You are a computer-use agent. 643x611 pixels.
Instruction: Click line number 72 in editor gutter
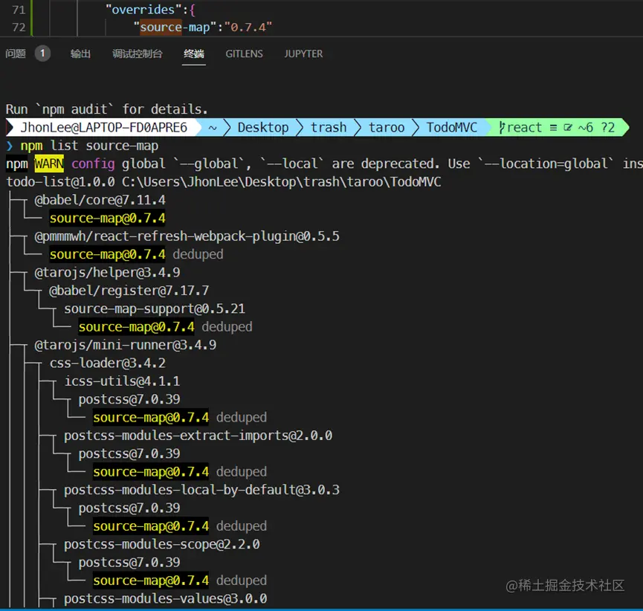pos(19,27)
